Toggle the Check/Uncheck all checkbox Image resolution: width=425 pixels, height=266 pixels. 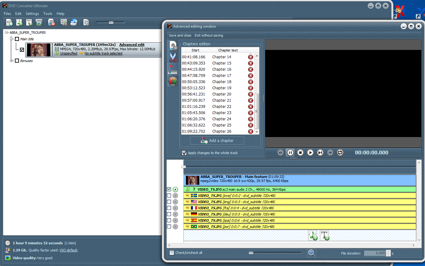click(x=172, y=253)
